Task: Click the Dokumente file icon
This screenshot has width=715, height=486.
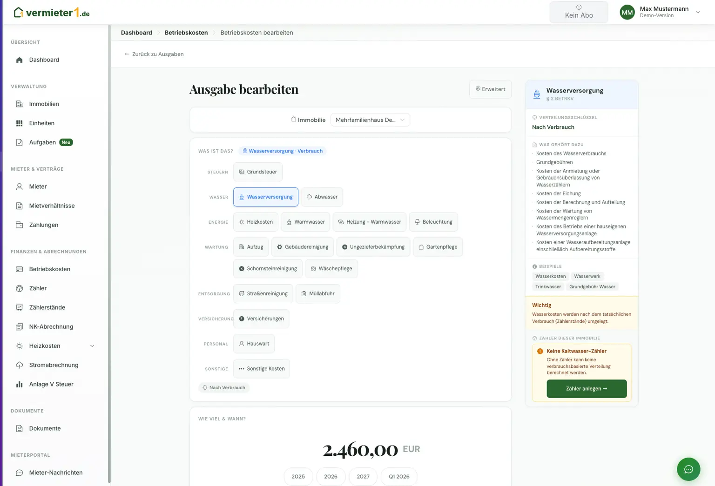Action: coord(19,428)
